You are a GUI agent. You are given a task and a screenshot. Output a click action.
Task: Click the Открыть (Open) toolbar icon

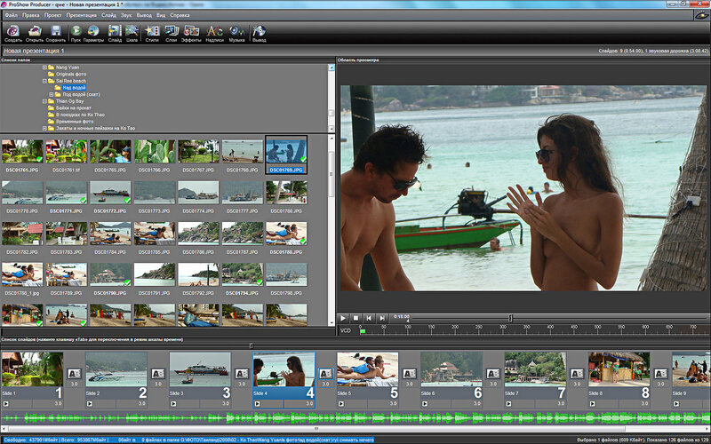(35, 33)
